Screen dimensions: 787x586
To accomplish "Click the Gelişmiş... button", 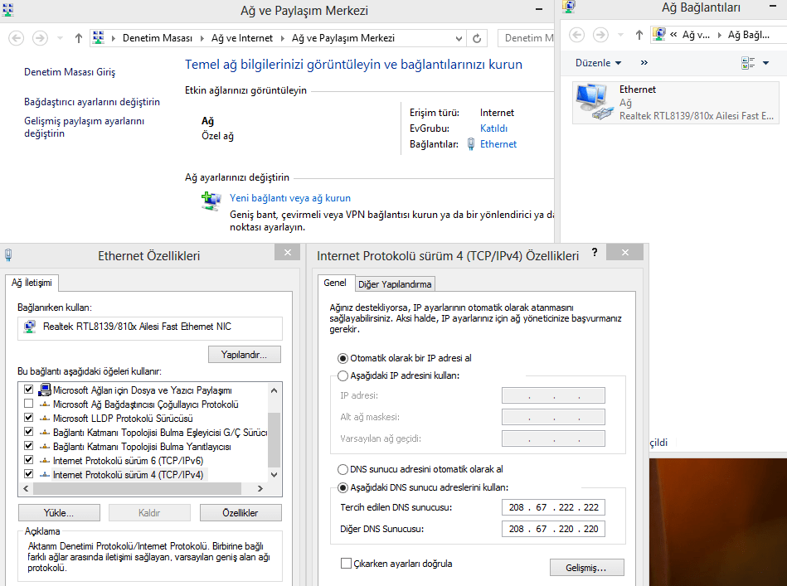I will coord(587,568).
